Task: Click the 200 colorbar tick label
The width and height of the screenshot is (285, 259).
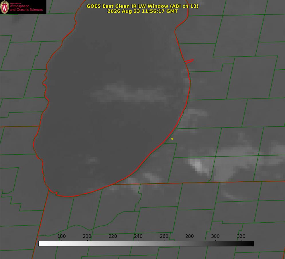Action: [x=87, y=236]
